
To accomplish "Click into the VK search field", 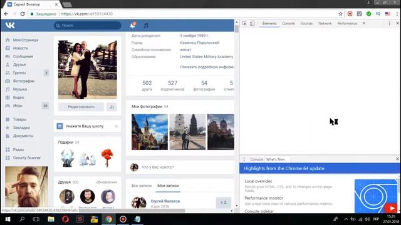I will [88, 25].
